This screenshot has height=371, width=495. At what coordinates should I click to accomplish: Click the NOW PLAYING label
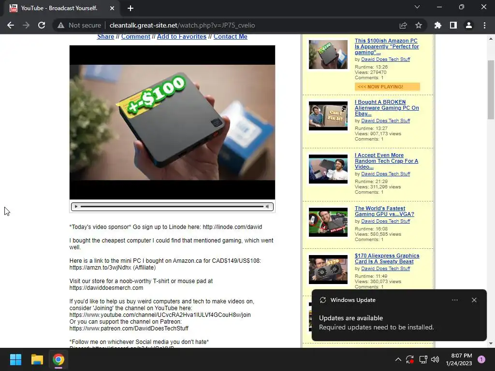click(387, 87)
